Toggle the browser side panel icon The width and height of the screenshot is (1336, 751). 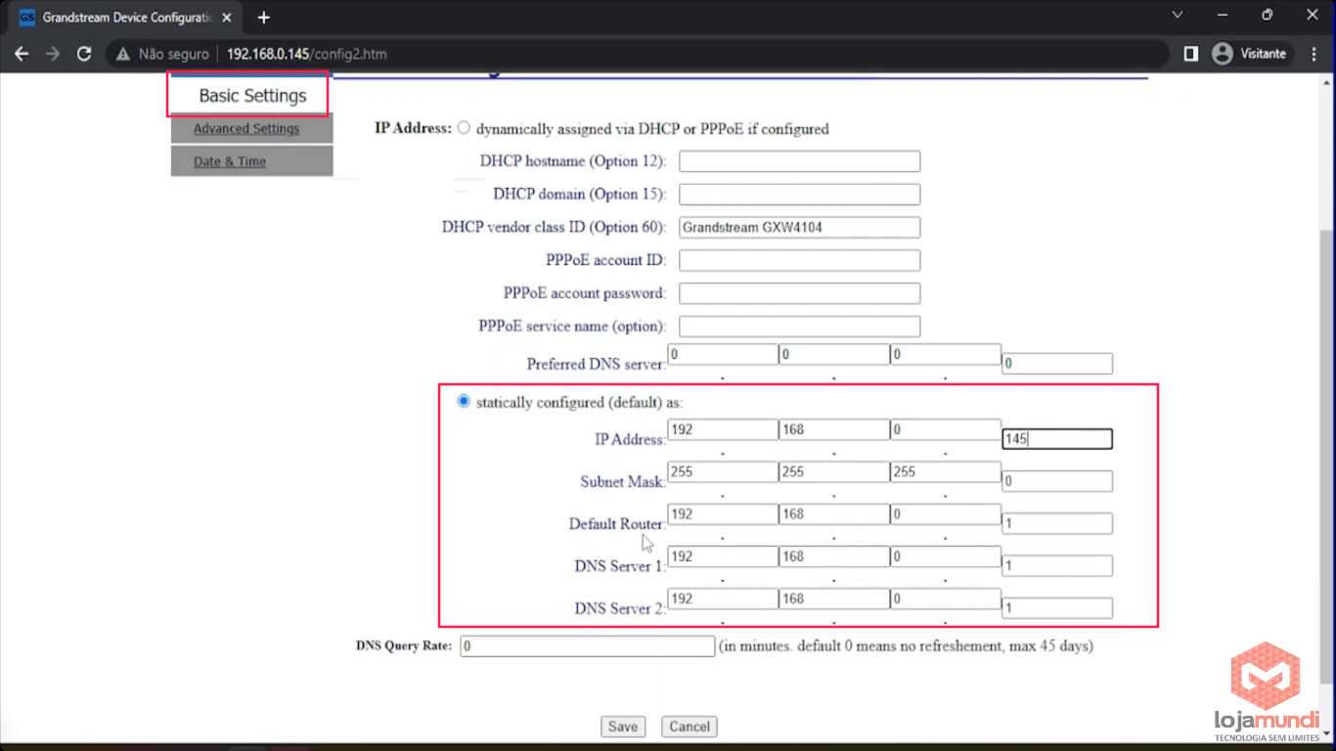[1190, 54]
